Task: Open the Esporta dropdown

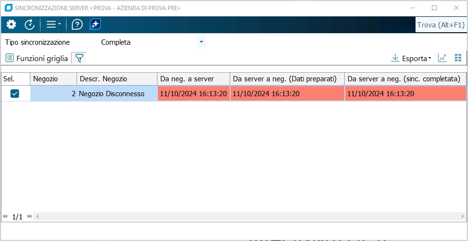Action: click(x=411, y=58)
